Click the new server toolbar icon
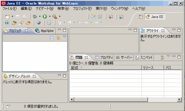Image resolution: width=185 pixels, height=111 pixels. point(121,17)
